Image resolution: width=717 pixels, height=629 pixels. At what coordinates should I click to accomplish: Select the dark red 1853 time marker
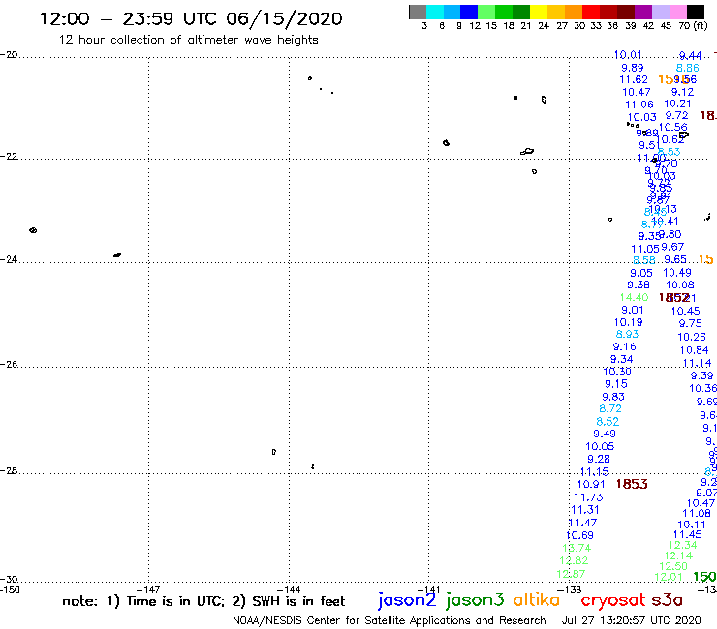(x=632, y=484)
